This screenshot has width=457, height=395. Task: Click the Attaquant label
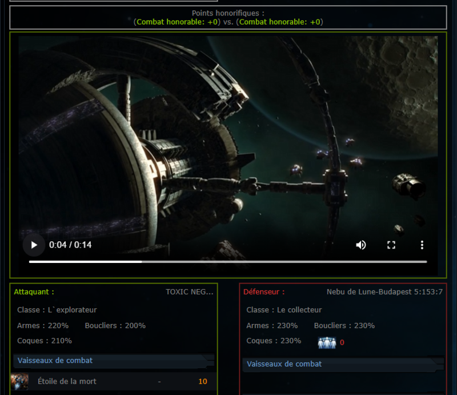point(34,292)
